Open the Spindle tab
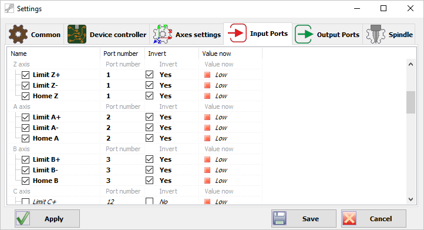Screen dimensions: 424x230 389,34
